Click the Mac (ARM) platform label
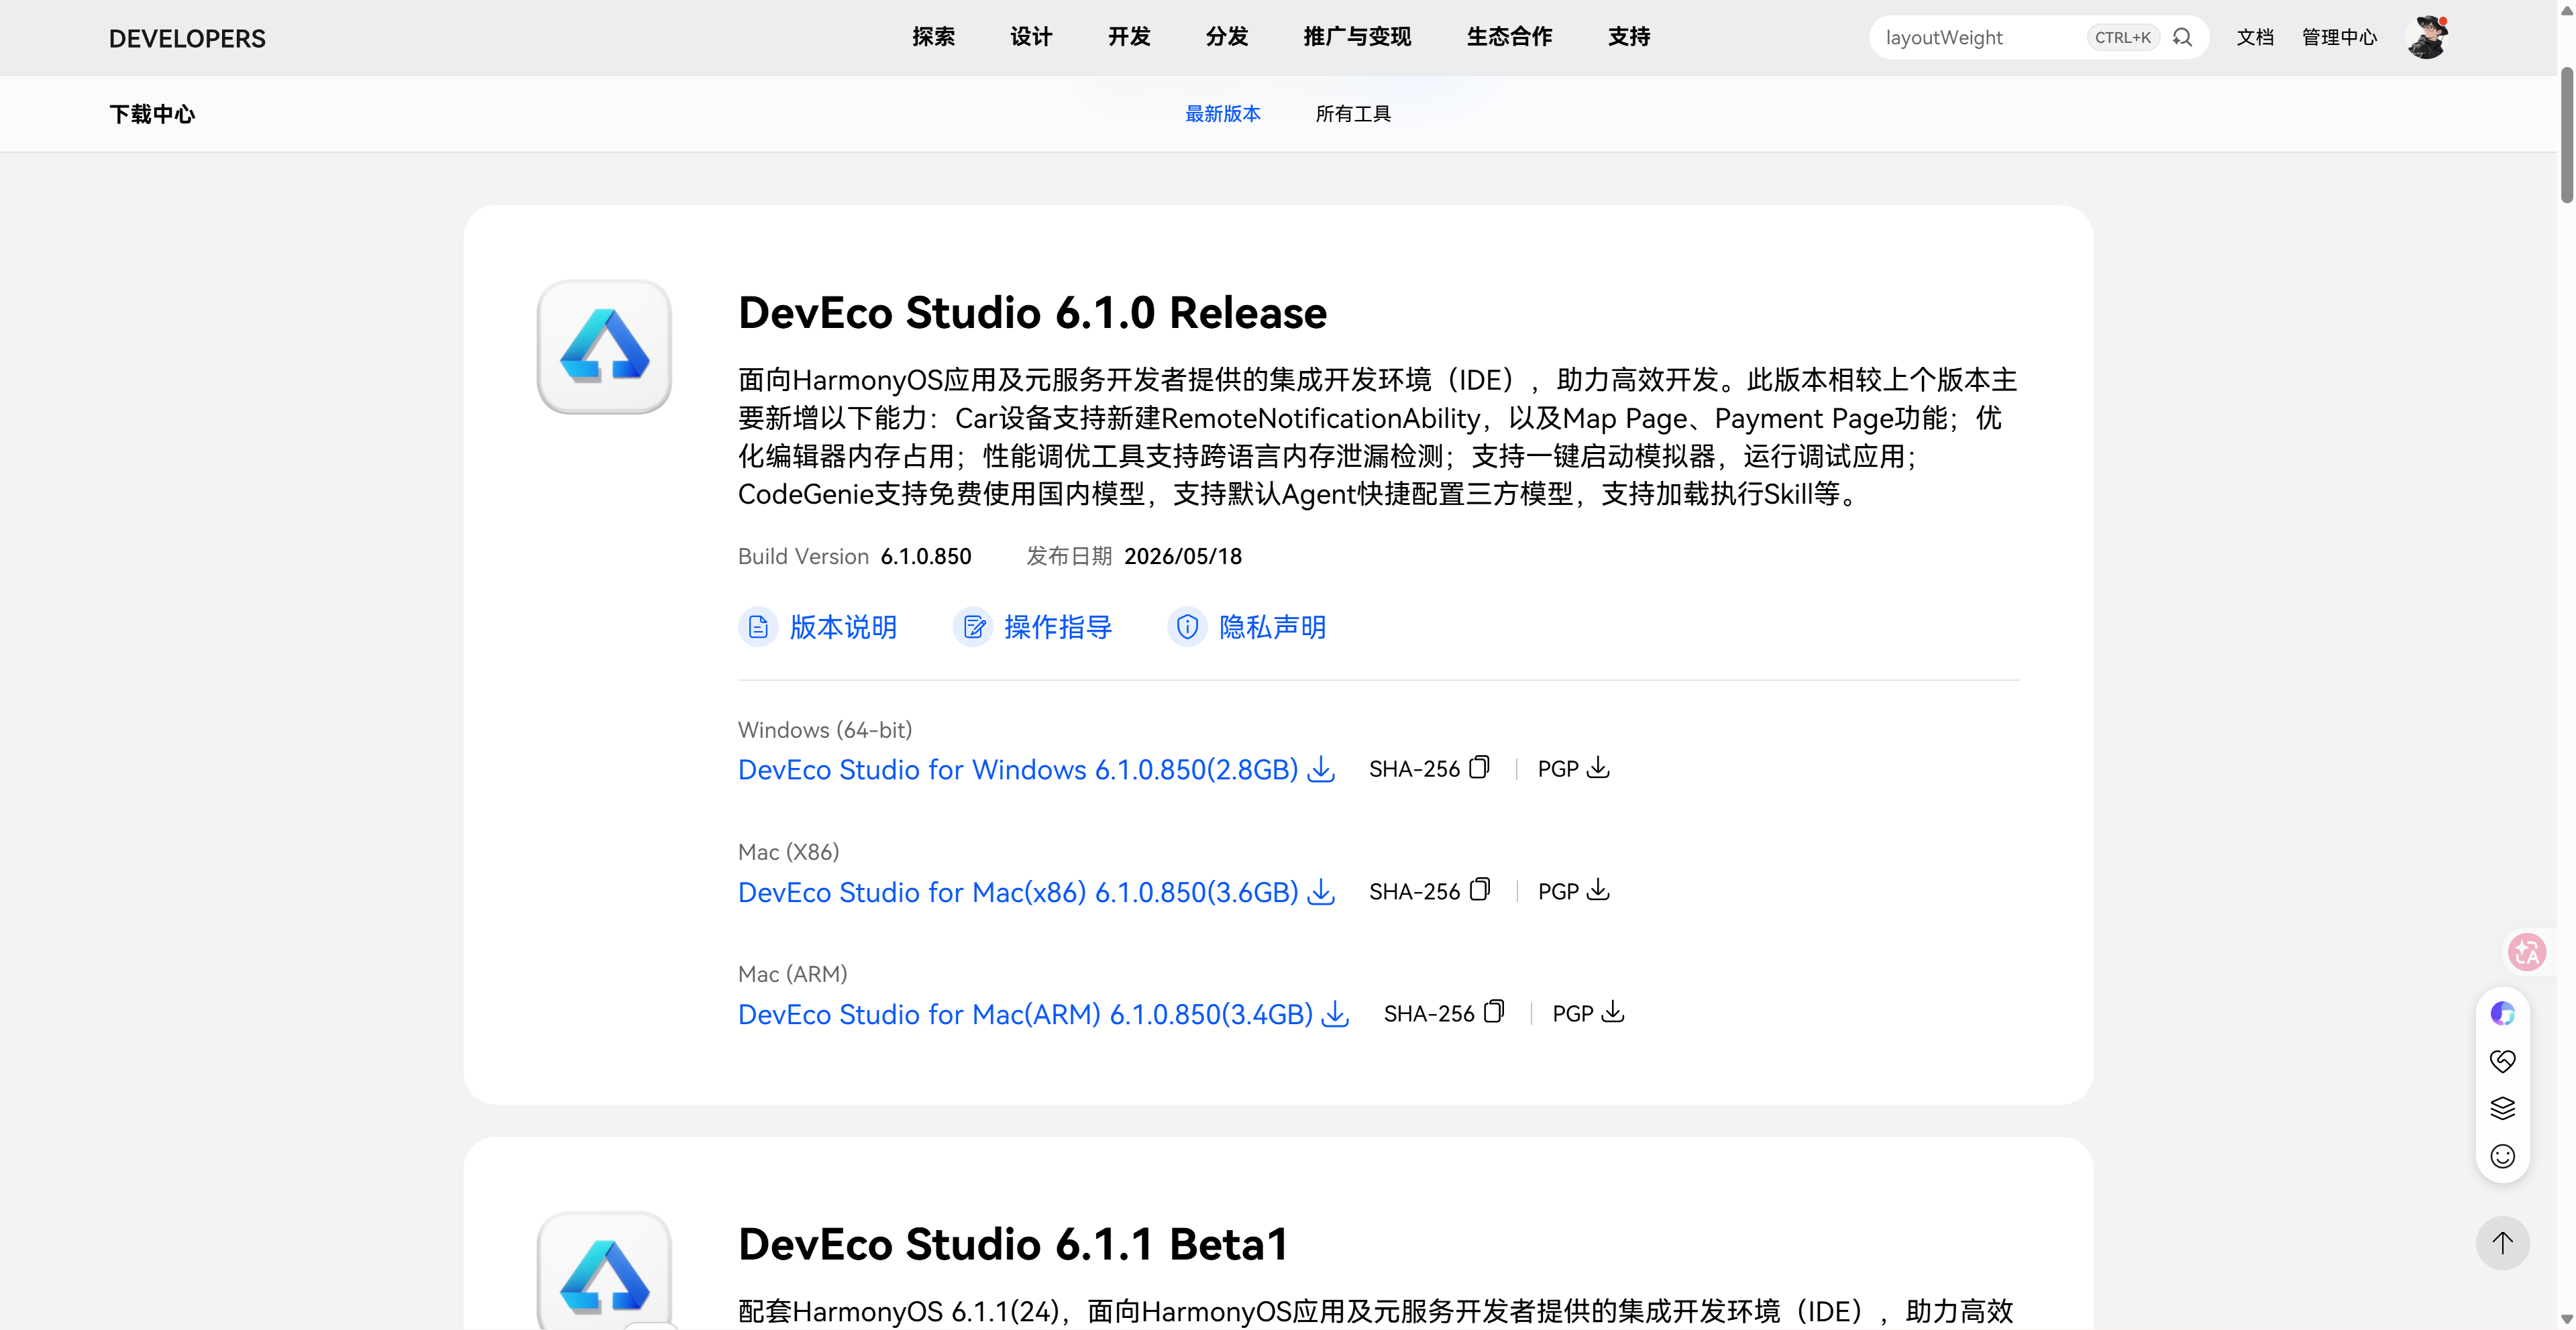The width and height of the screenshot is (2576, 1330). 792,974
